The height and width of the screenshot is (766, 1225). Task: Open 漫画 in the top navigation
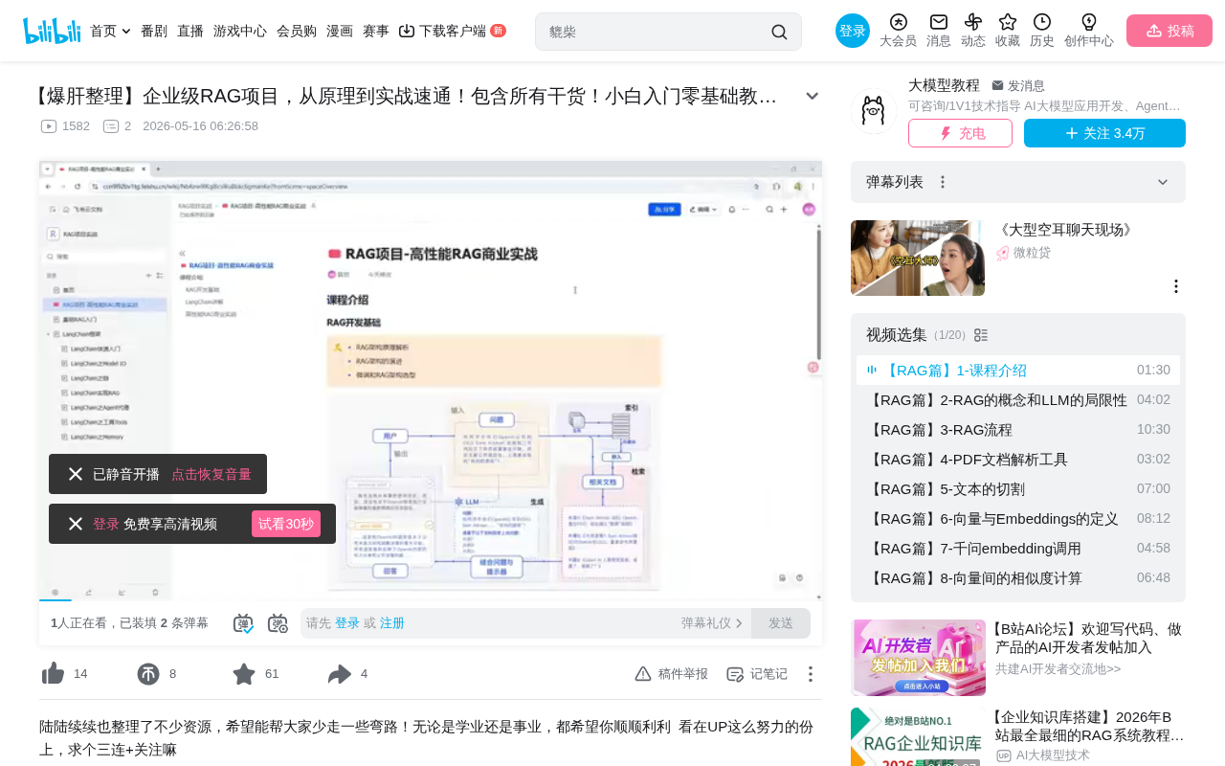pos(340,31)
